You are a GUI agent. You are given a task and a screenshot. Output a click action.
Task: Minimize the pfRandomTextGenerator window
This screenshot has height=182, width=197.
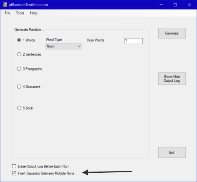[161, 5]
